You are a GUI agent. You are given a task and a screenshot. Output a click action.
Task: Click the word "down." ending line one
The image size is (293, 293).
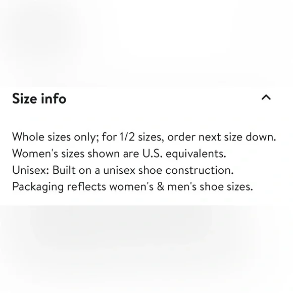click(261, 137)
